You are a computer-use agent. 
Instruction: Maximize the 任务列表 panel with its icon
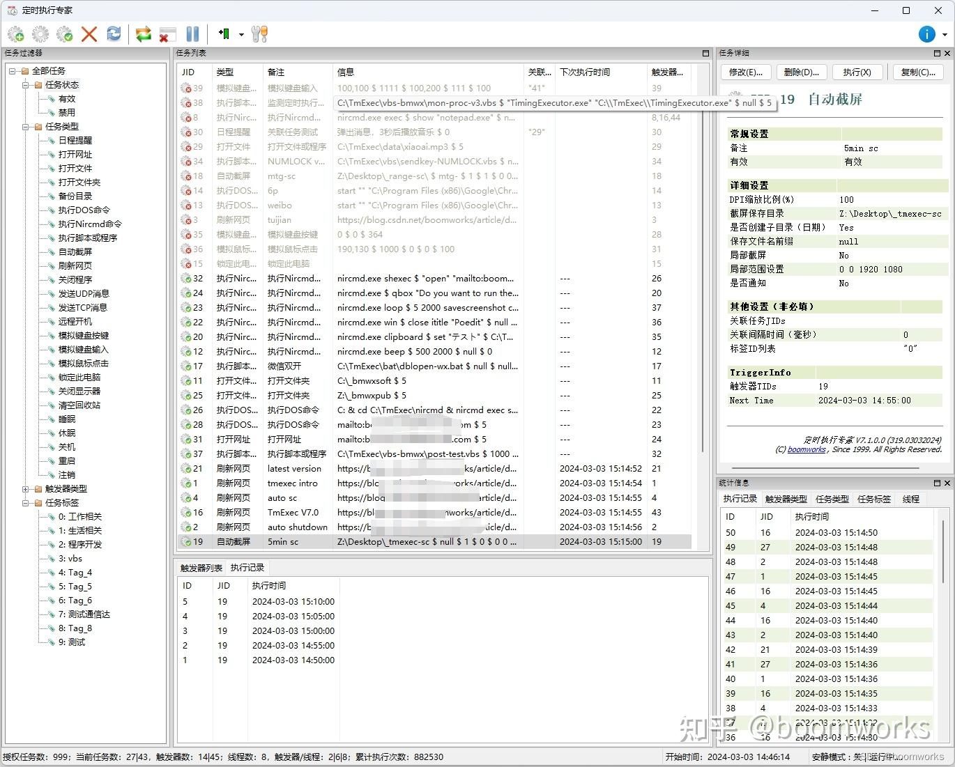[x=705, y=54]
